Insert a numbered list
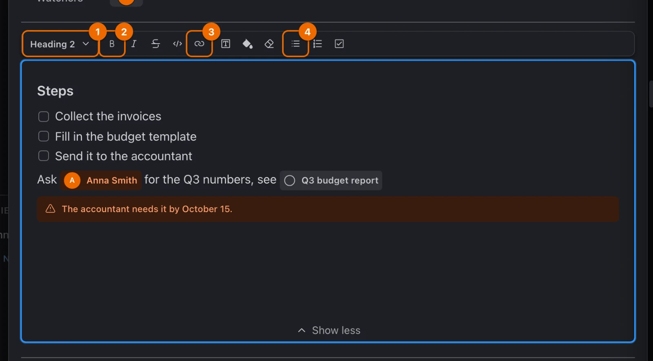653x361 pixels. (x=318, y=44)
